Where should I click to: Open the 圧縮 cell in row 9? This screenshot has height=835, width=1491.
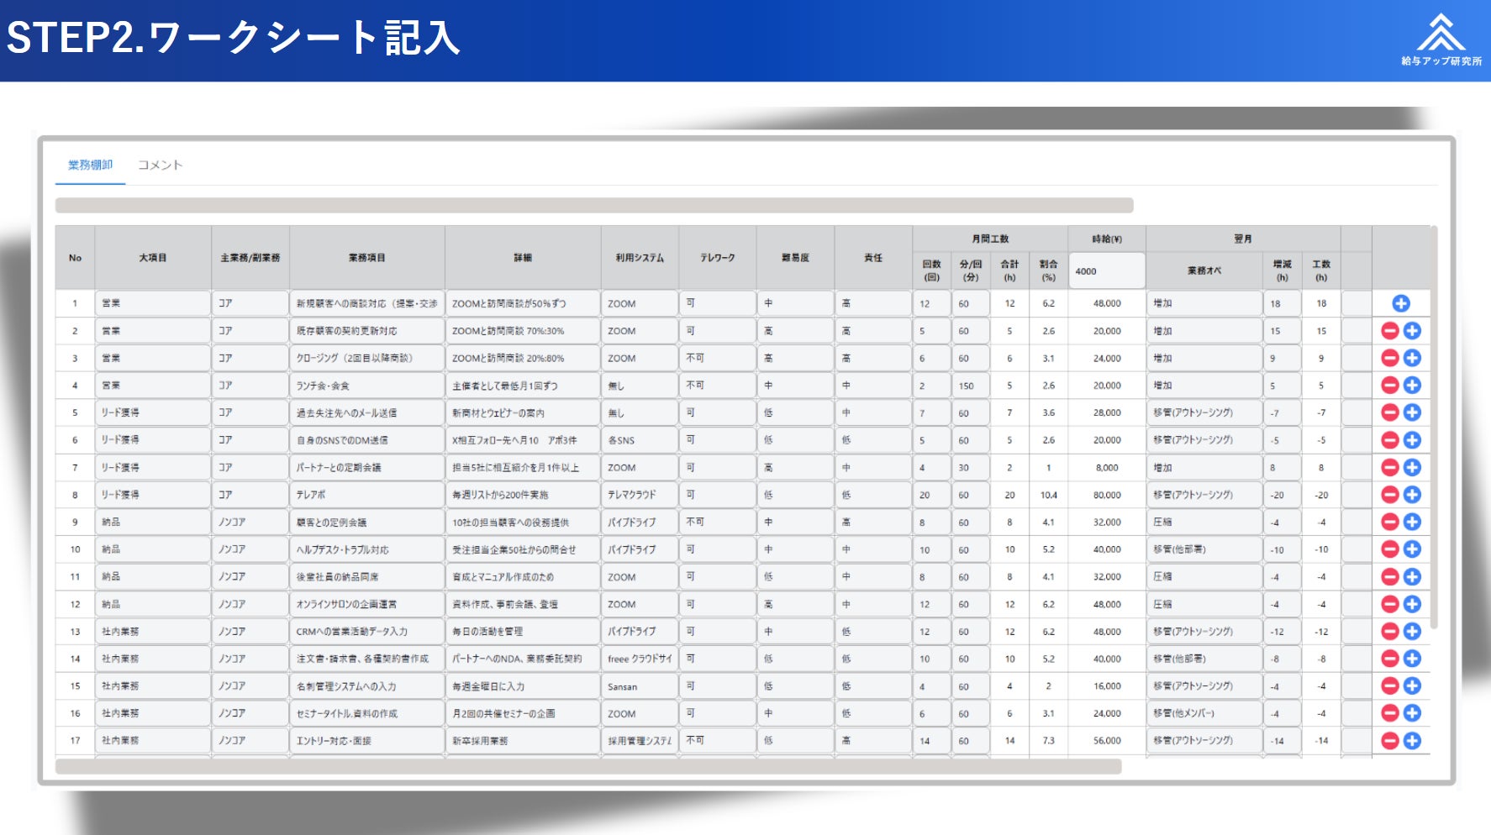(1204, 522)
